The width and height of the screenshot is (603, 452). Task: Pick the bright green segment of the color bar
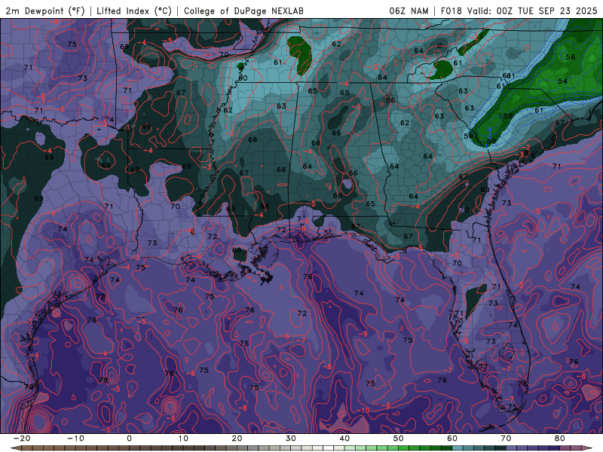pyautogui.click(x=404, y=448)
